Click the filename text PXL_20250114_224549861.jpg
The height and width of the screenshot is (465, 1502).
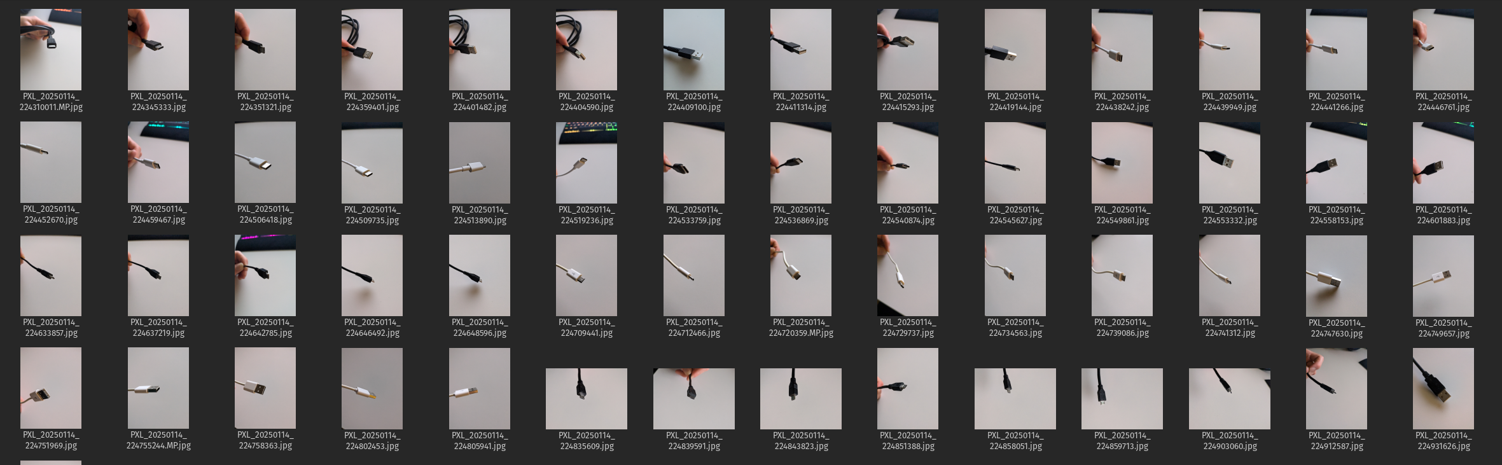pyautogui.click(x=1122, y=215)
